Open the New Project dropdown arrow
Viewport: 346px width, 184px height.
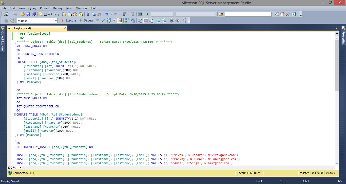pyautogui.click(x=10, y=14)
